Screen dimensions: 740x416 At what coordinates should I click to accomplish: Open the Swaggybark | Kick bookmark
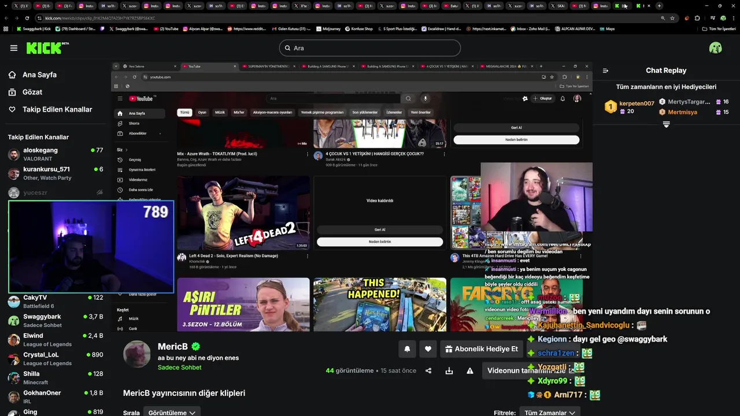click(34, 28)
